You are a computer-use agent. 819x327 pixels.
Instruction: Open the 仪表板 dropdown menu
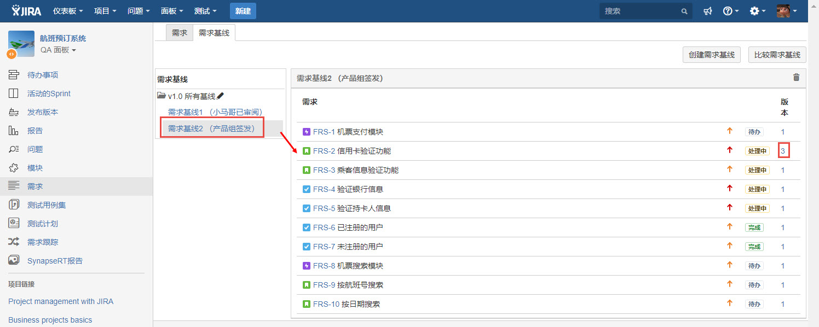pyautogui.click(x=68, y=11)
